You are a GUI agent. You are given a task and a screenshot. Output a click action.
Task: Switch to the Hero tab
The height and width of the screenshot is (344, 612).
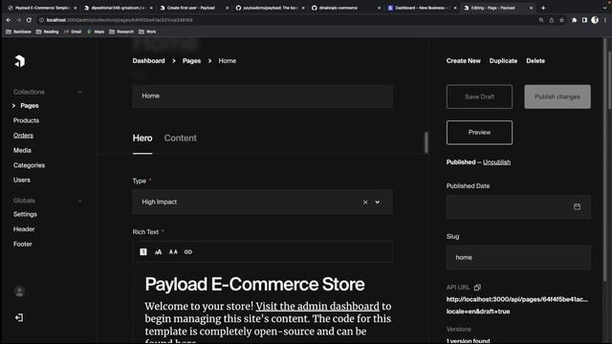pyautogui.click(x=142, y=138)
